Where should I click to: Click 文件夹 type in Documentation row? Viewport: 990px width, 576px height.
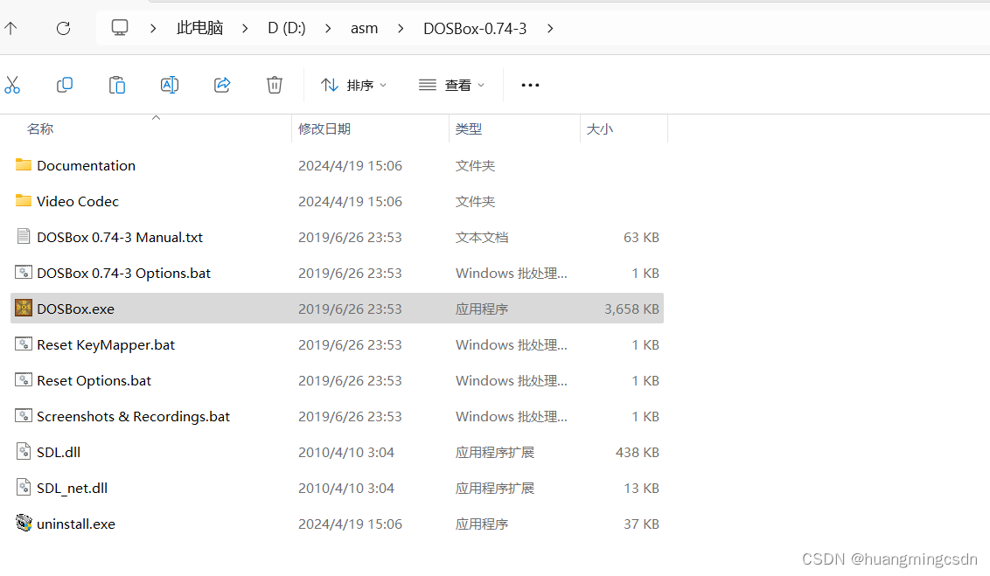click(475, 165)
